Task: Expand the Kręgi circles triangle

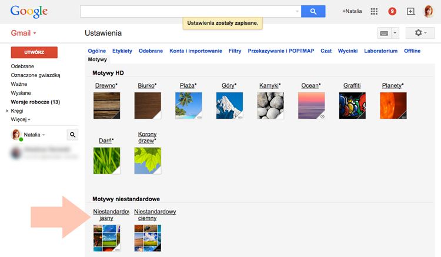Action: pos(7,111)
